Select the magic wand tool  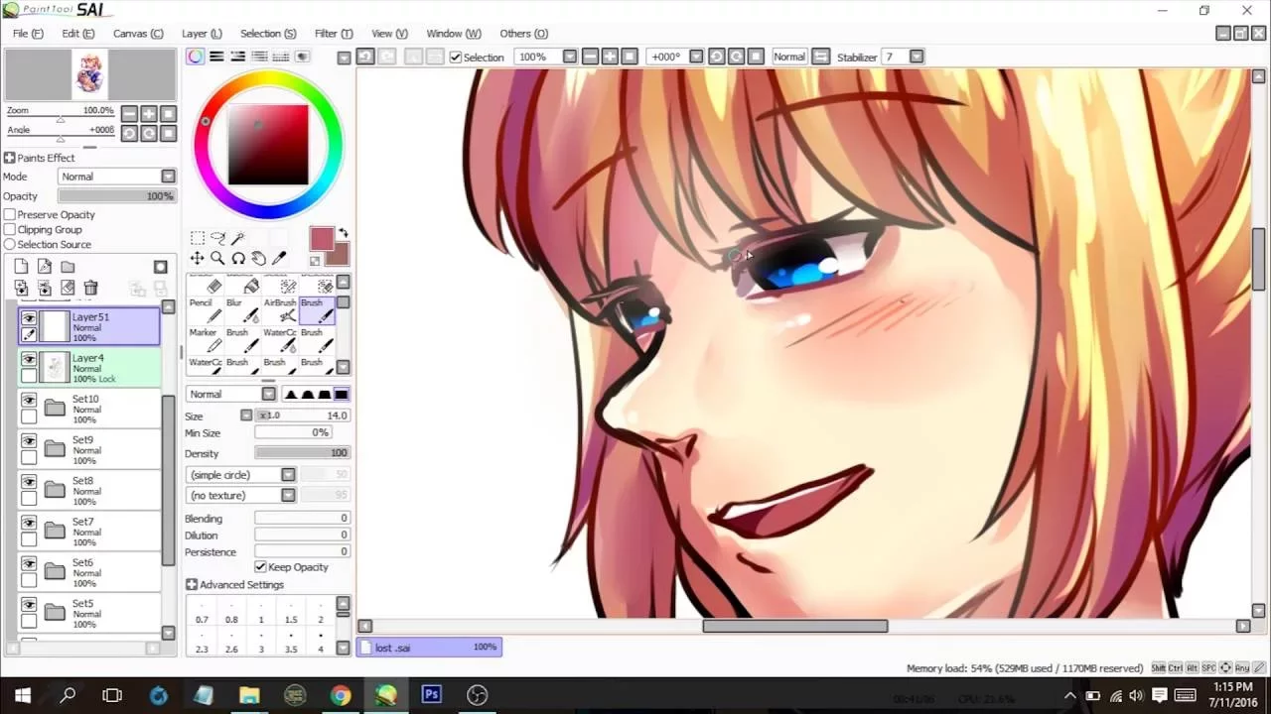(238, 238)
